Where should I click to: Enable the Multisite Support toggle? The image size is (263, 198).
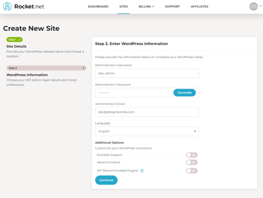[192, 155]
